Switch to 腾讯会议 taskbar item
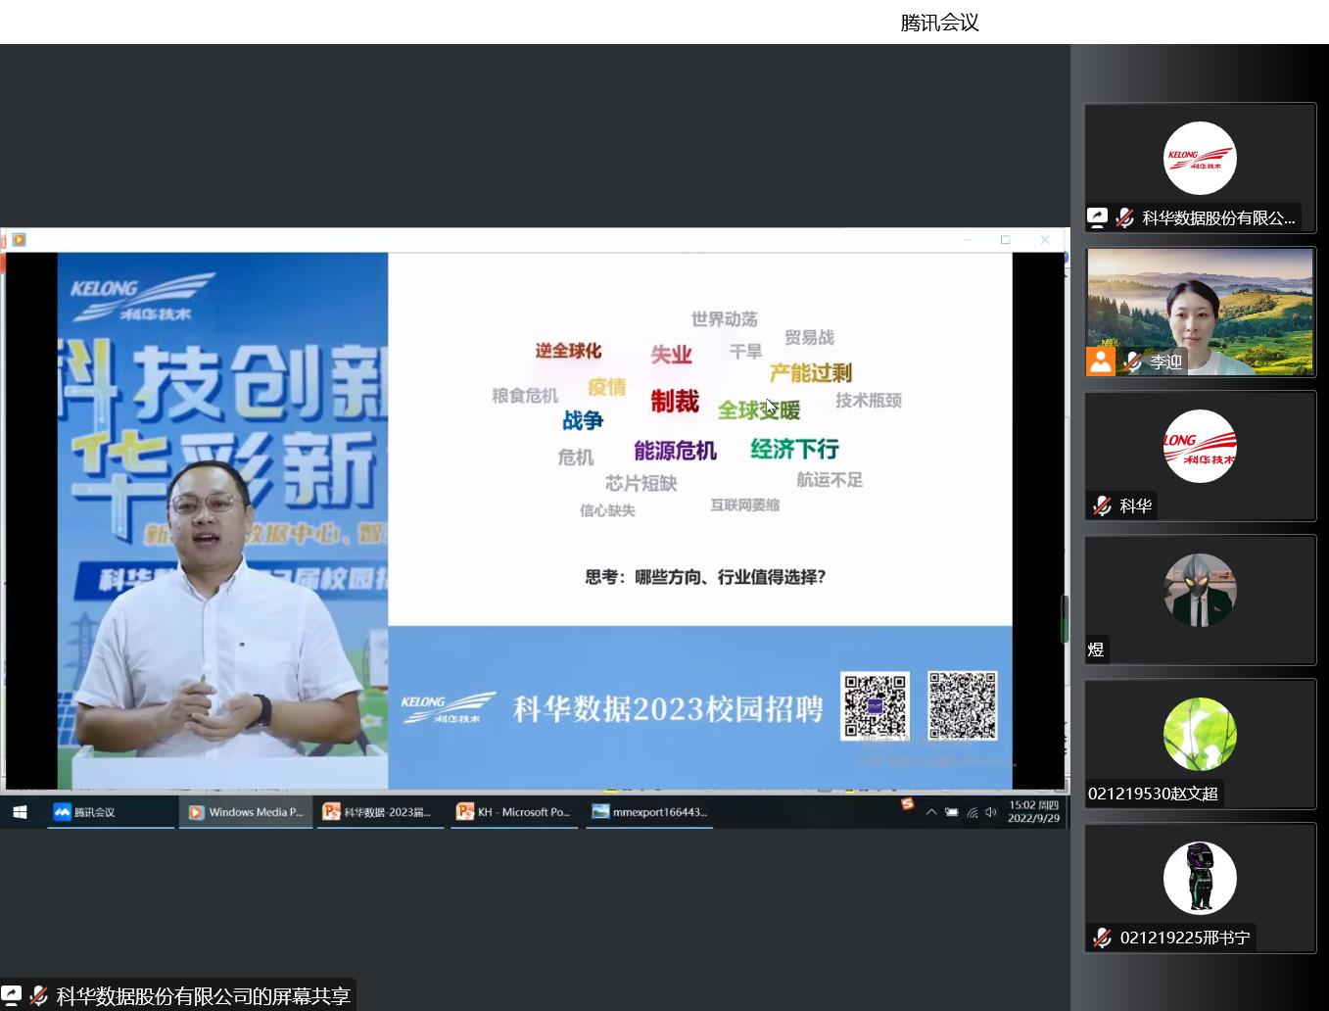This screenshot has height=1011, width=1329. click(x=111, y=812)
